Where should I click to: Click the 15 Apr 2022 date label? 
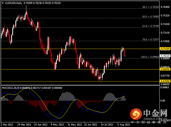pyautogui.click(x=41, y=124)
